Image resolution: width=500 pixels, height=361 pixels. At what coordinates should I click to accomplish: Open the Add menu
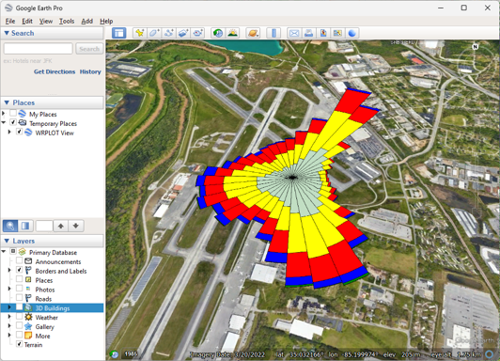coord(86,21)
